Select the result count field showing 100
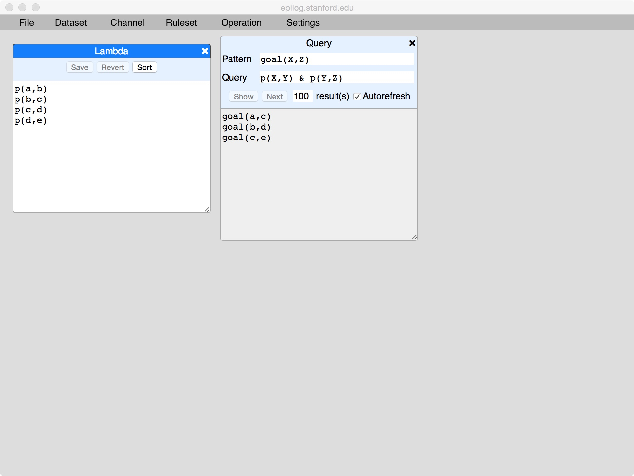 pos(302,96)
